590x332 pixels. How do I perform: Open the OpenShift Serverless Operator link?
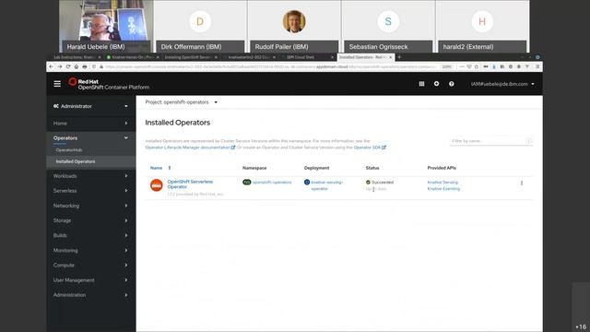pyautogui.click(x=190, y=184)
